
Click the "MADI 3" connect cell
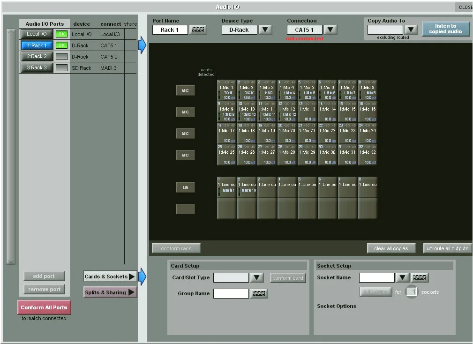click(x=109, y=68)
